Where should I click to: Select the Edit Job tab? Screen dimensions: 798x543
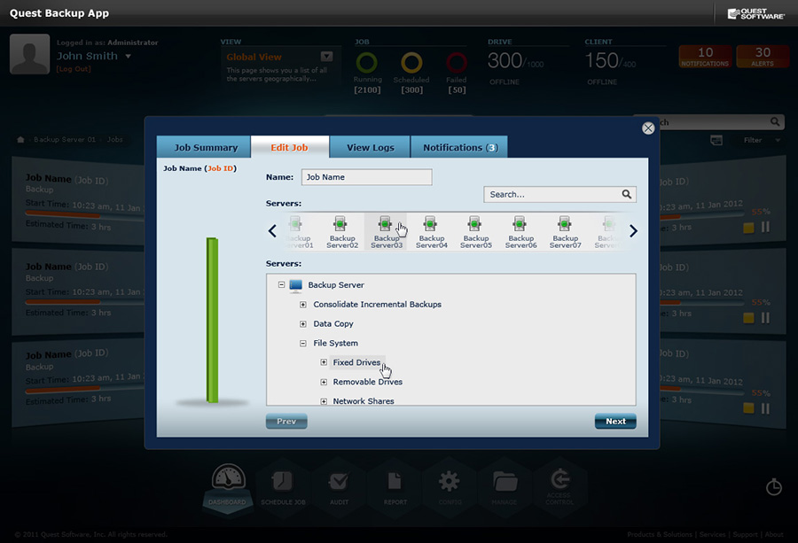click(290, 147)
